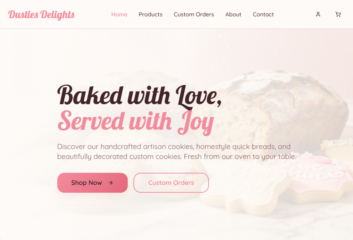Navigate to the About page
The height and width of the screenshot is (240, 353).
[x=233, y=14]
